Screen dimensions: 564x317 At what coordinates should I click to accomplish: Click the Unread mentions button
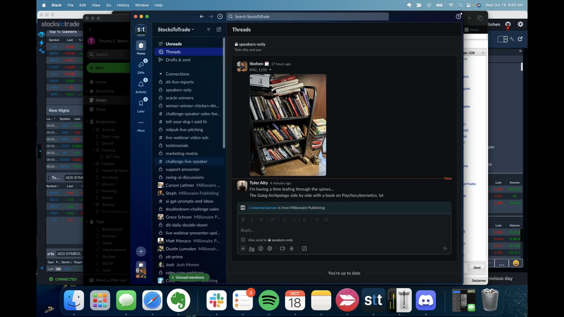189,277
